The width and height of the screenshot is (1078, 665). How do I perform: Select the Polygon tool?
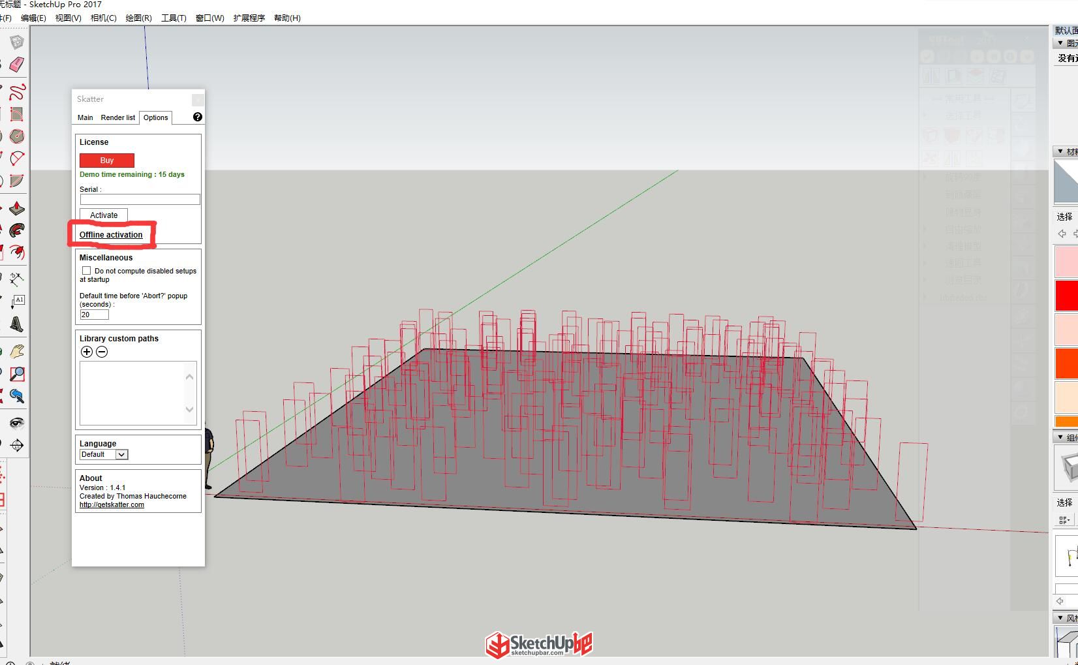16,136
